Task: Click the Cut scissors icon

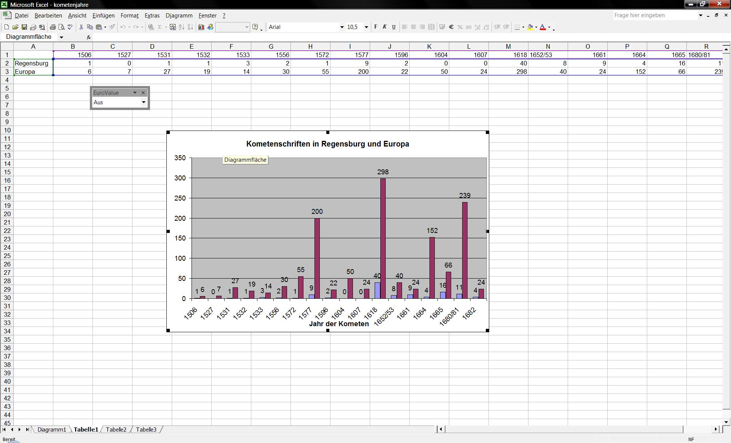Action: [x=81, y=27]
